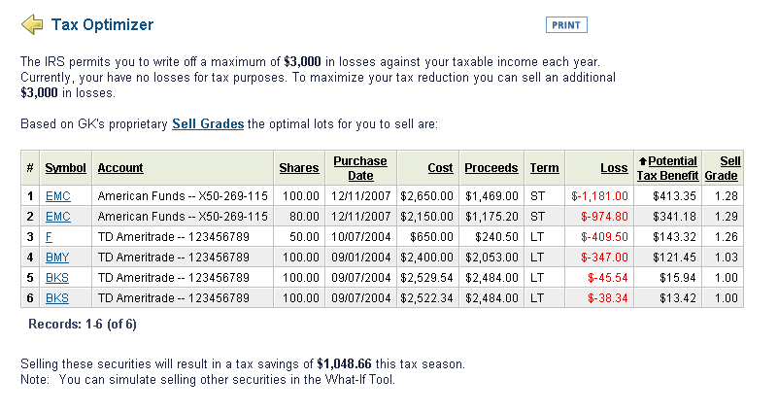
Task: Click the yellow back arrow icon
Action: [32, 24]
